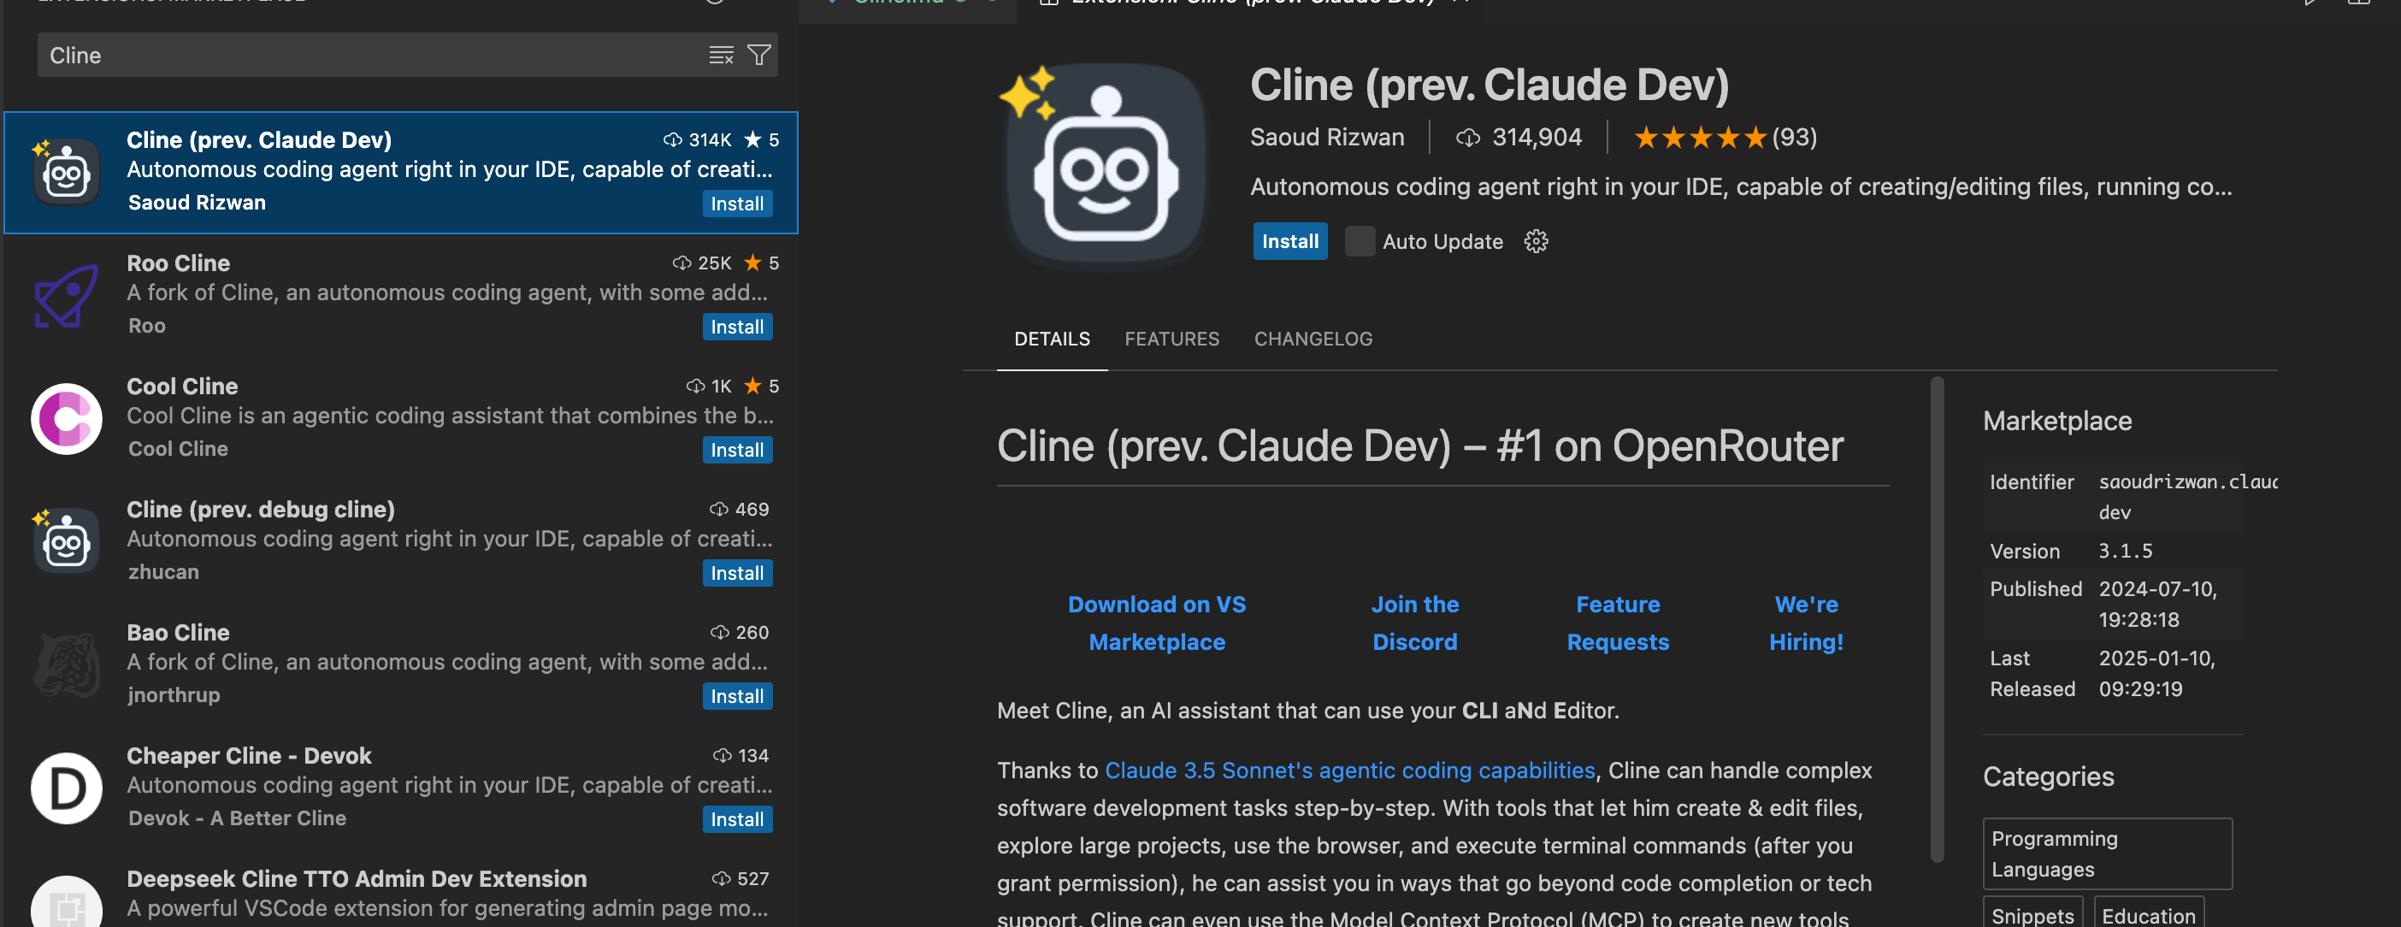The width and height of the screenshot is (2401, 927).
Task: Click the five-star rating in header
Action: [1699, 137]
